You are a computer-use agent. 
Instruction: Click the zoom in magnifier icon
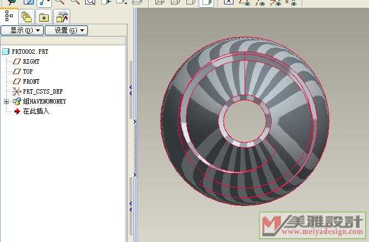59,2
